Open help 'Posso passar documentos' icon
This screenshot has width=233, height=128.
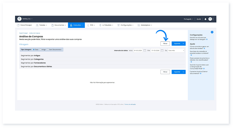(191, 62)
